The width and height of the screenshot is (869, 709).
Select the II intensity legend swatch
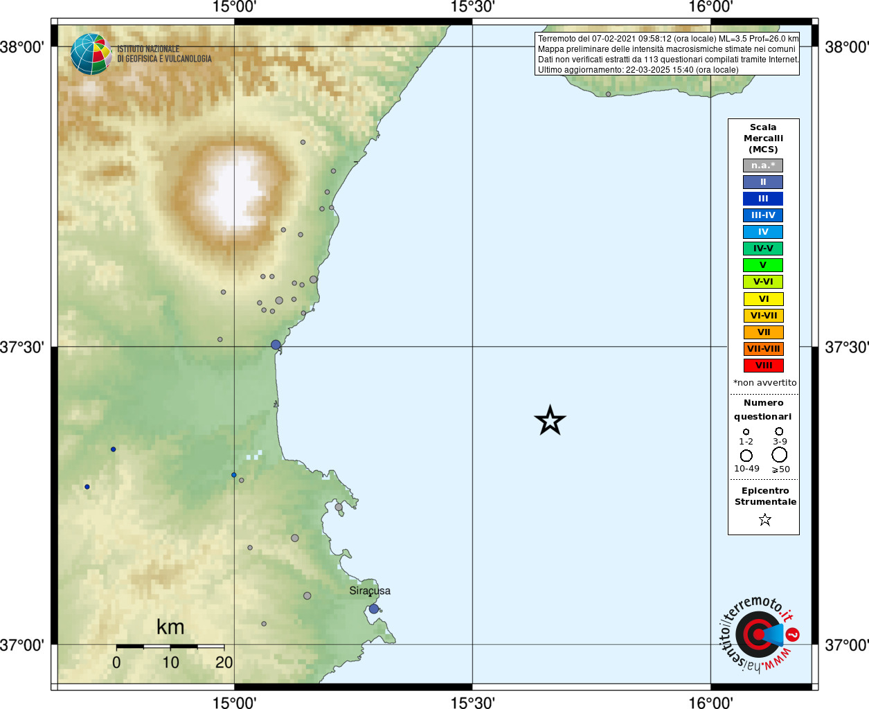point(763,182)
